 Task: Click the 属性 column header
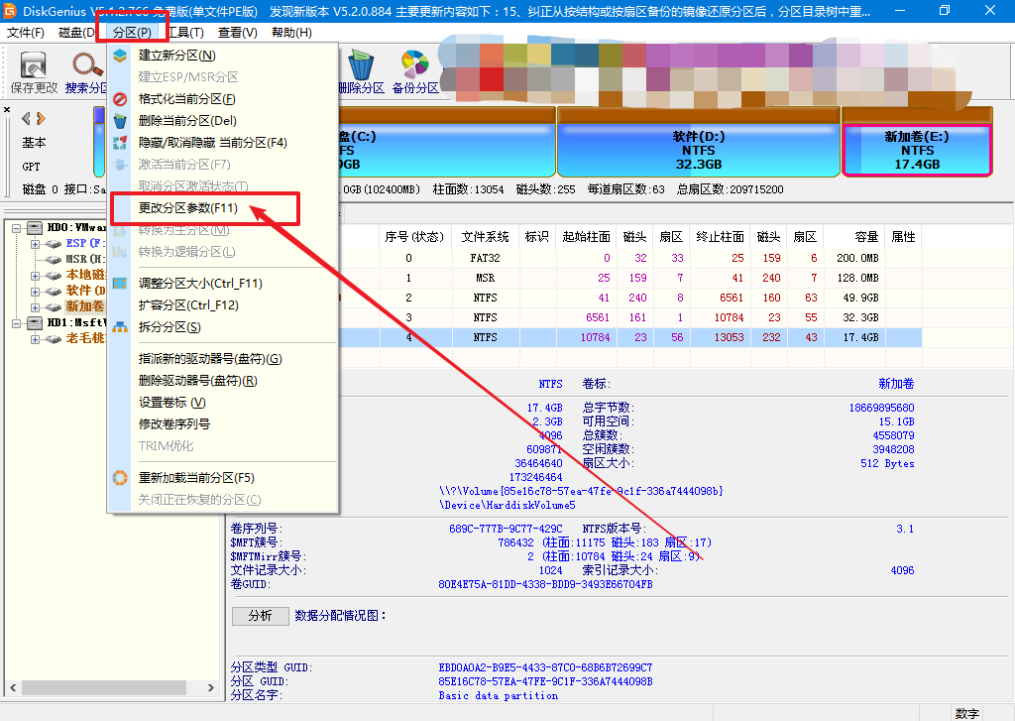coord(904,237)
